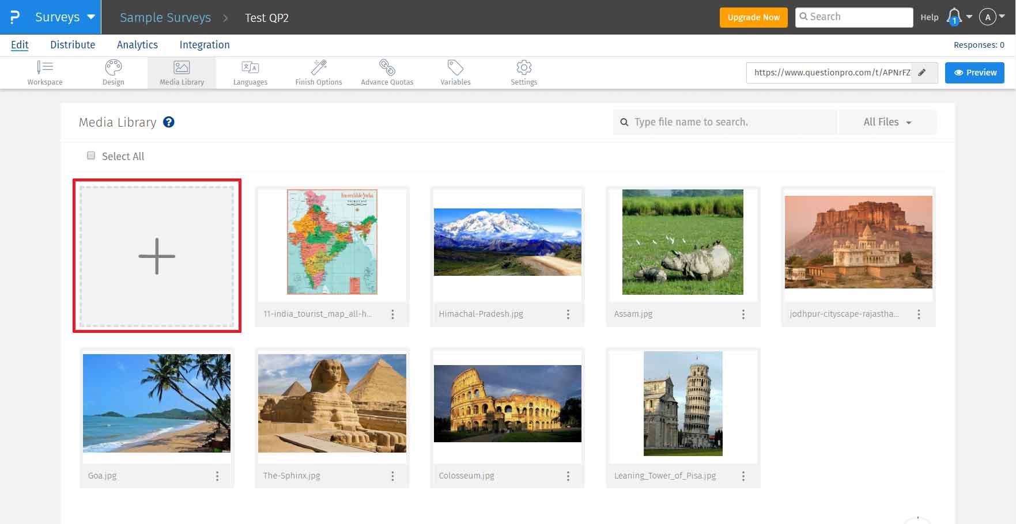1016x524 pixels.
Task: Expand the account menu arrow
Action: point(1002,17)
